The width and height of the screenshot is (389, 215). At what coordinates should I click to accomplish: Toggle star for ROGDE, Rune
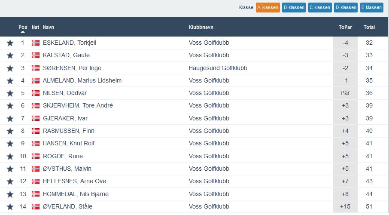click(10, 156)
